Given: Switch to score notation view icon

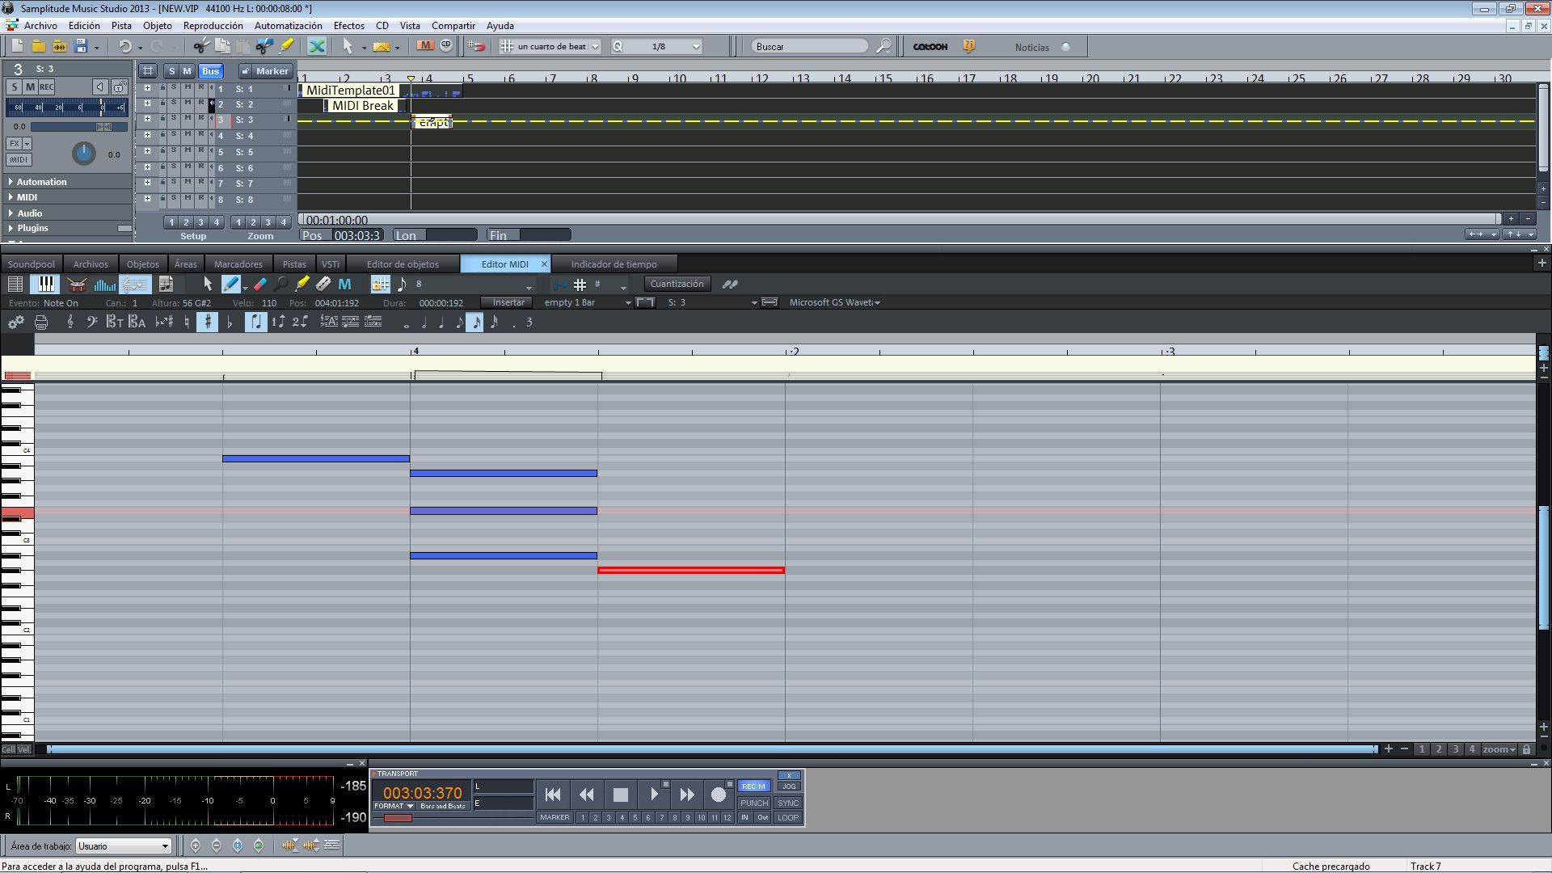Looking at the screenshot, I should click(x=134, y=285).
